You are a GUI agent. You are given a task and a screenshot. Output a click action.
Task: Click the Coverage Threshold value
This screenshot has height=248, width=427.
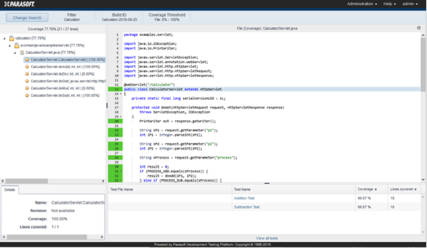(x=167, y=20)
